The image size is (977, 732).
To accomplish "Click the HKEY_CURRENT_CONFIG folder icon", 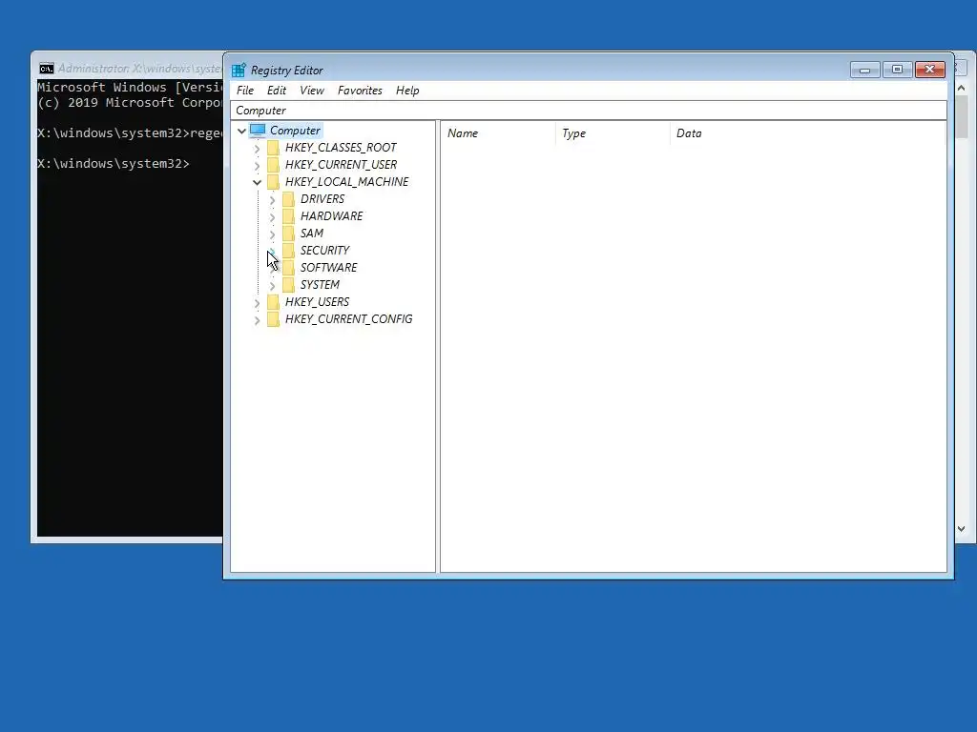I will (x=273, y=319).
